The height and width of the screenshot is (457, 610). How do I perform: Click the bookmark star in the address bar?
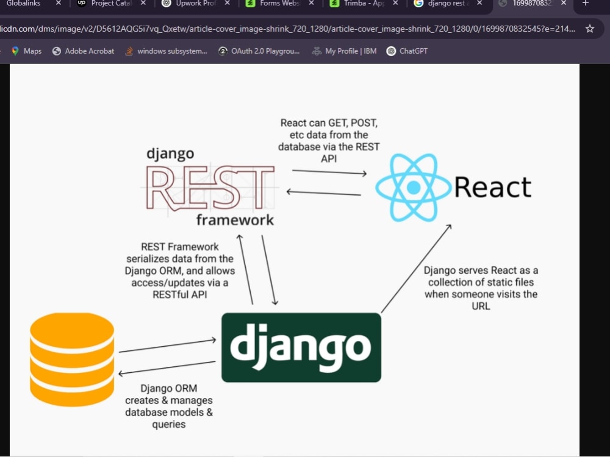tap(589, 28)
